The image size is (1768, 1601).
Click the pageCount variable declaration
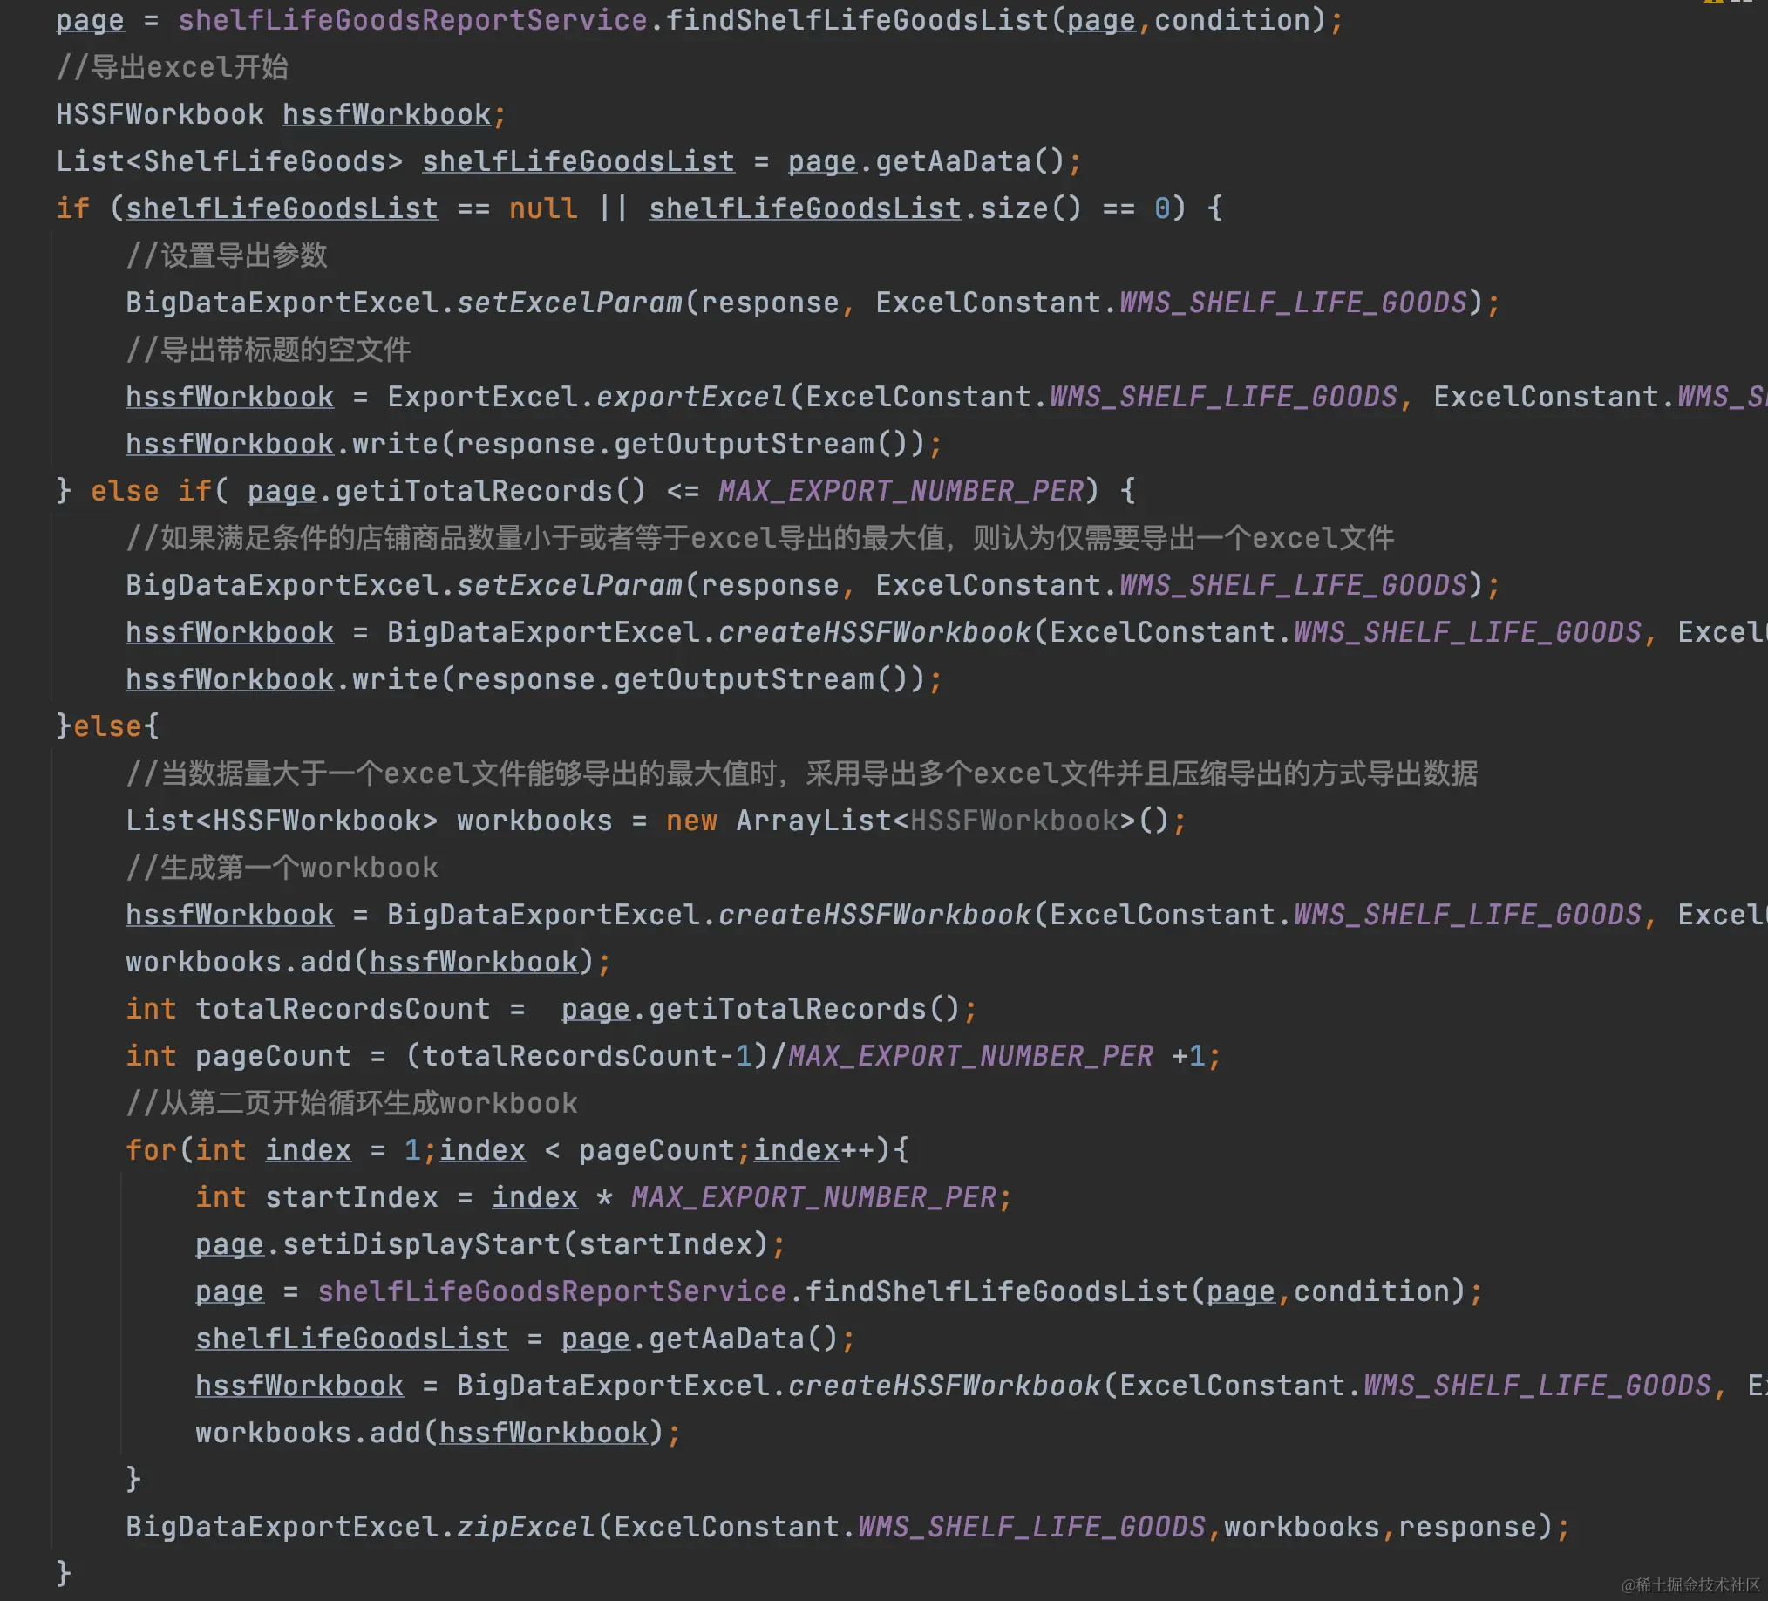click(x=272, y=1056)
